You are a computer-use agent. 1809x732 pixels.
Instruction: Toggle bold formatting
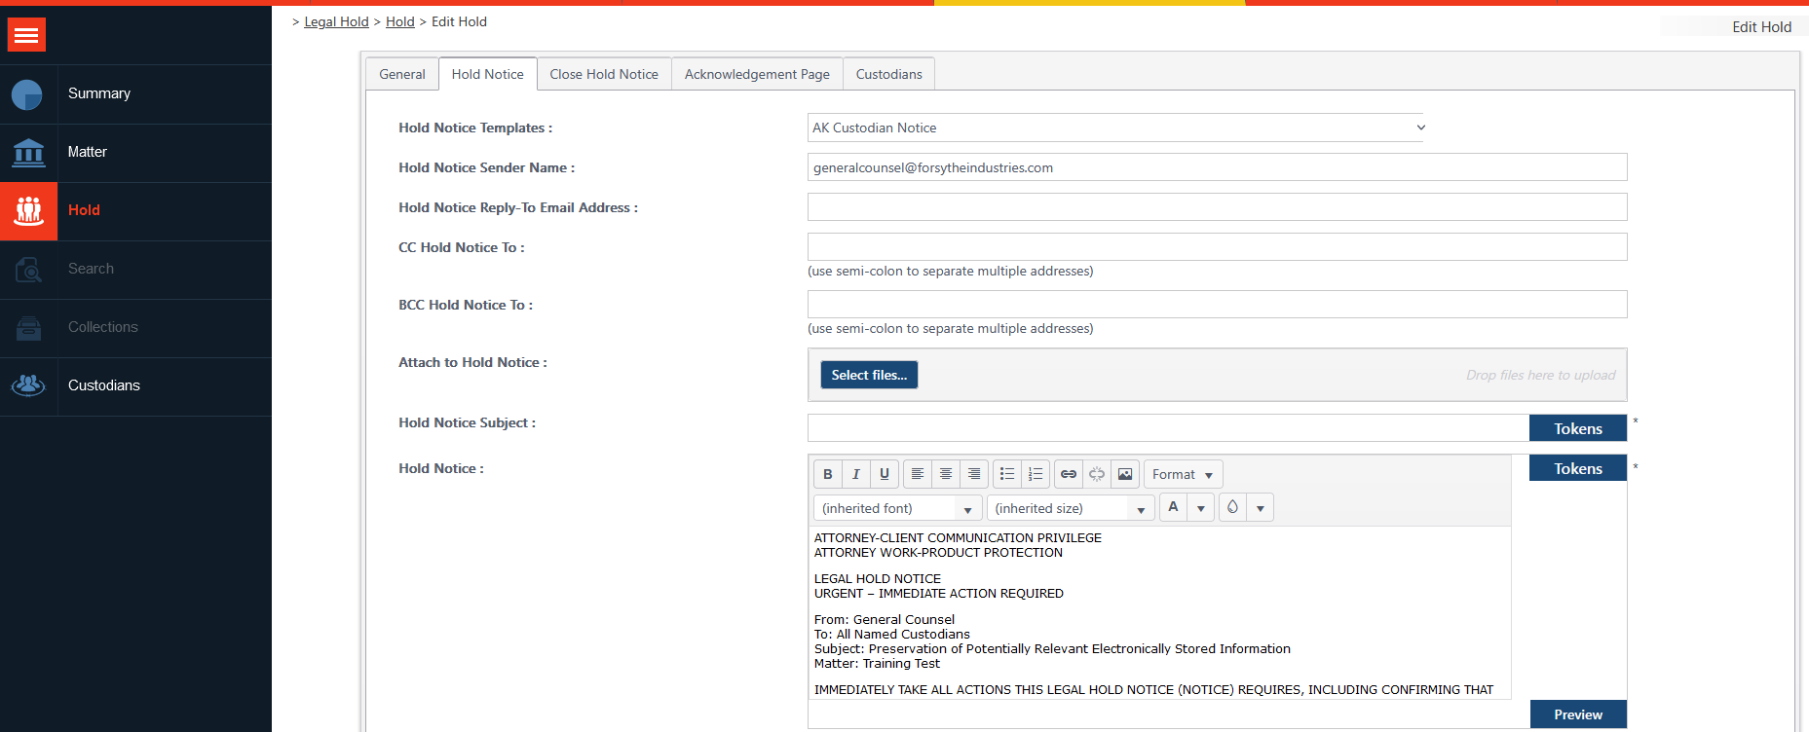pos(827,474)
